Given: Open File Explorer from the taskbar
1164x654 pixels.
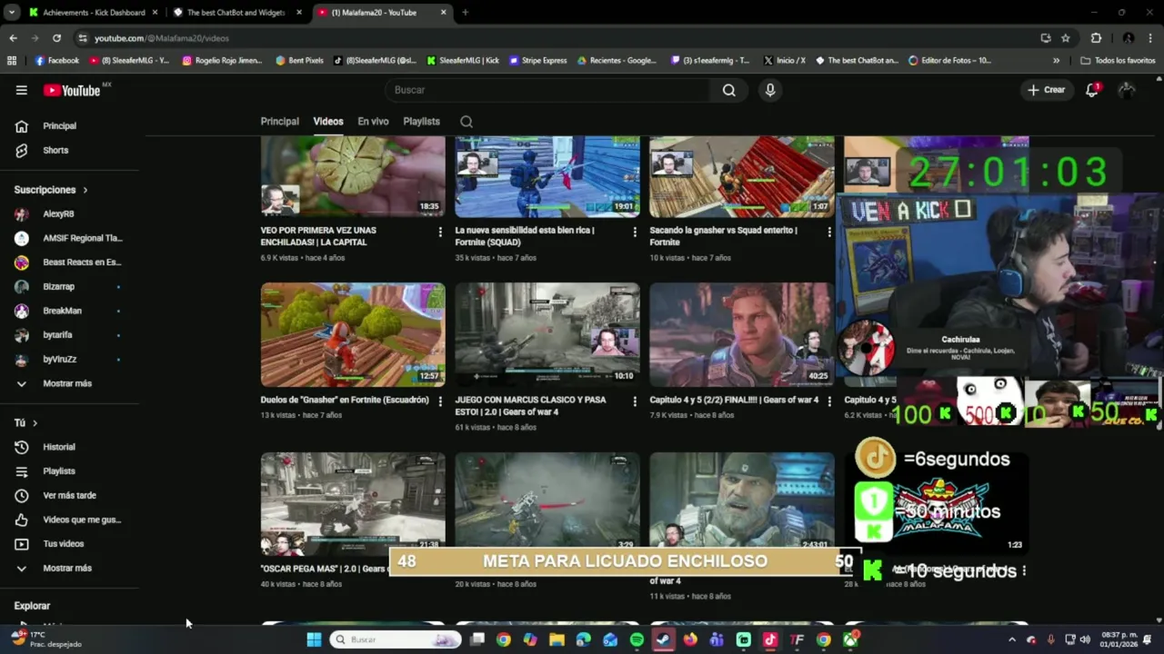Looking at the screenshot, I should click(557, 639).
